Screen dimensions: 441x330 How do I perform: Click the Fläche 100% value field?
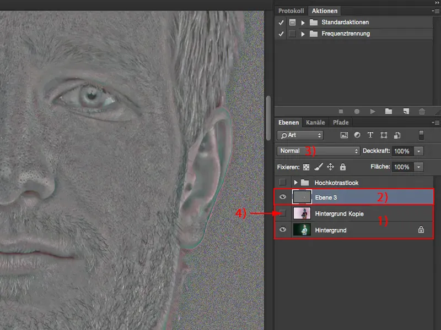[x=402, y=167]
